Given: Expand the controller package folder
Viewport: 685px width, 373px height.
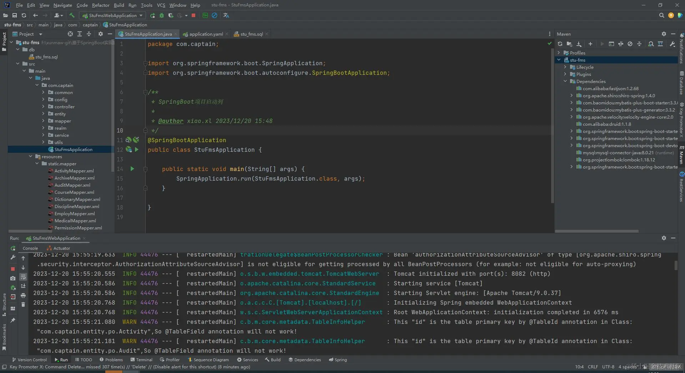Looking at the screenshot, I should pyautogui.click(x=43, y=107).
